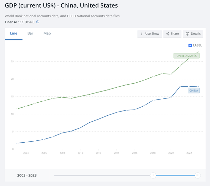Click the 2004 x-axis label
The height and width of the screenshot is (186, 210).
(x=26, y=153)
